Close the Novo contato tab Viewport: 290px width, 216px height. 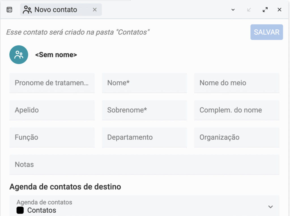click(95, 10)
